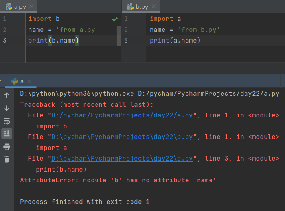Click the Python file icon on b.py tab
The width and height of the screenshot is (285, 211).
(x=130, y=7)
